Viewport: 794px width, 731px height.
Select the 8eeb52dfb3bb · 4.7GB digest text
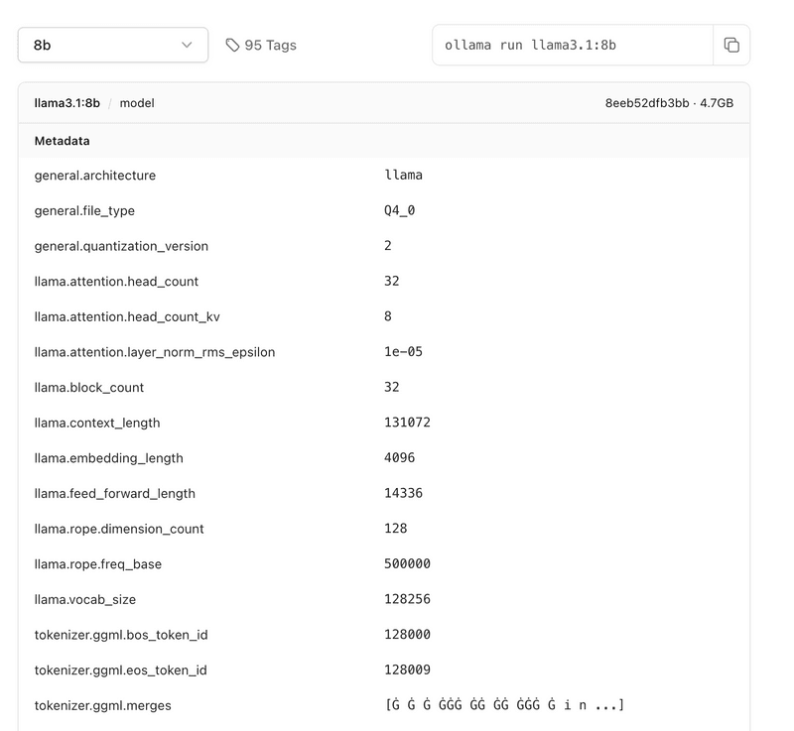[669, 103]
